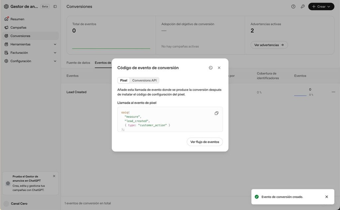Click the OpenAI logo in sidebar header
The width and height of the screenshot is (340, 210).
pos(6,7)
